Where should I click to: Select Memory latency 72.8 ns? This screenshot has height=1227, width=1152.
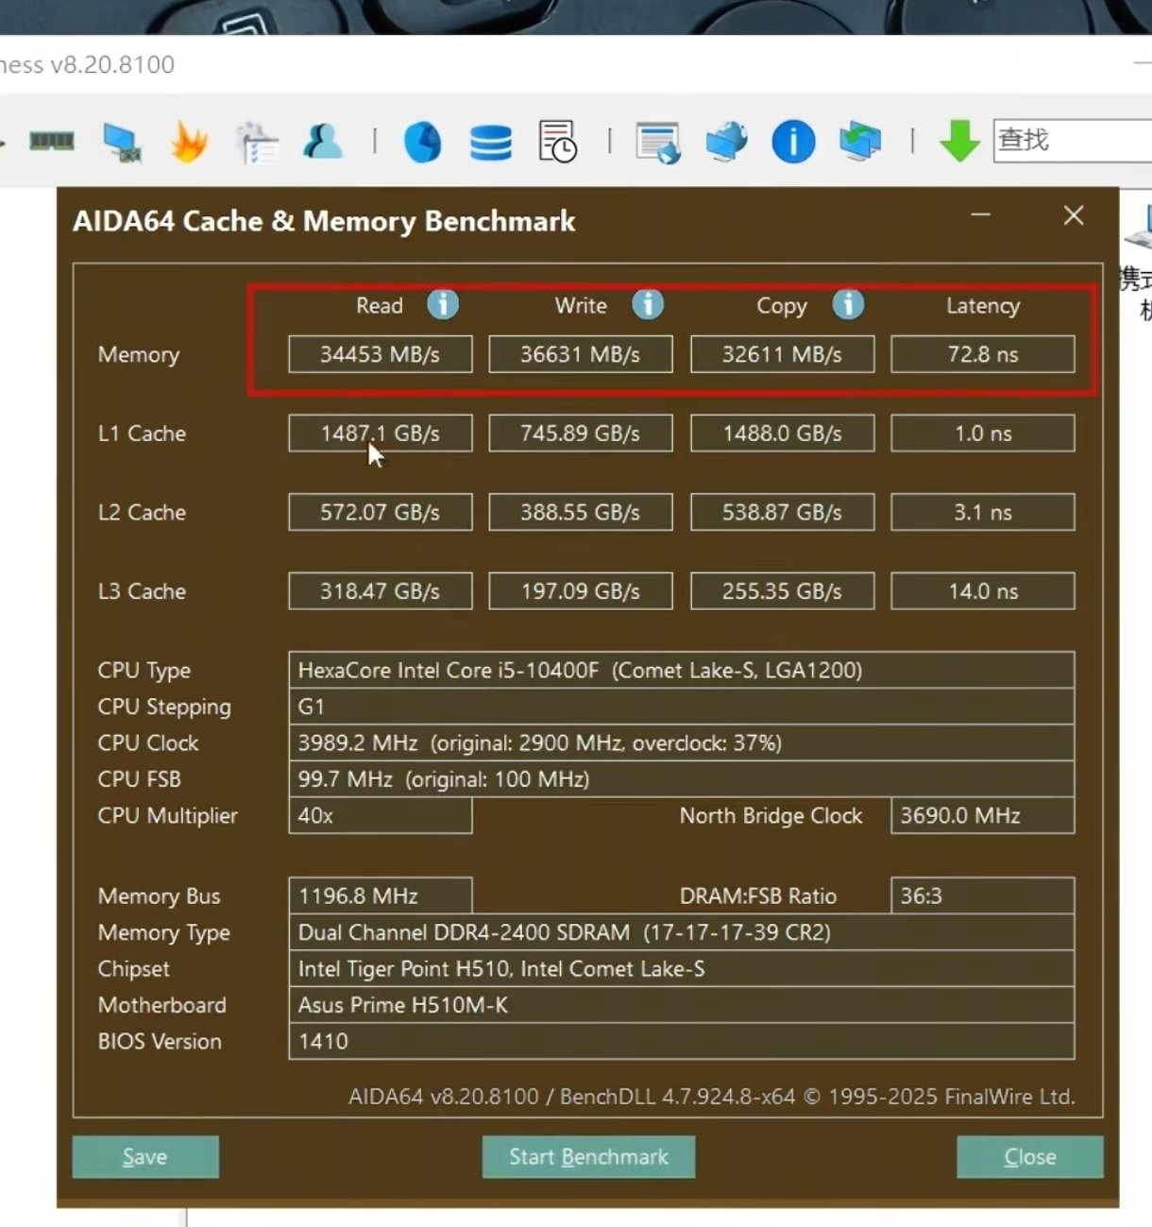983,354
